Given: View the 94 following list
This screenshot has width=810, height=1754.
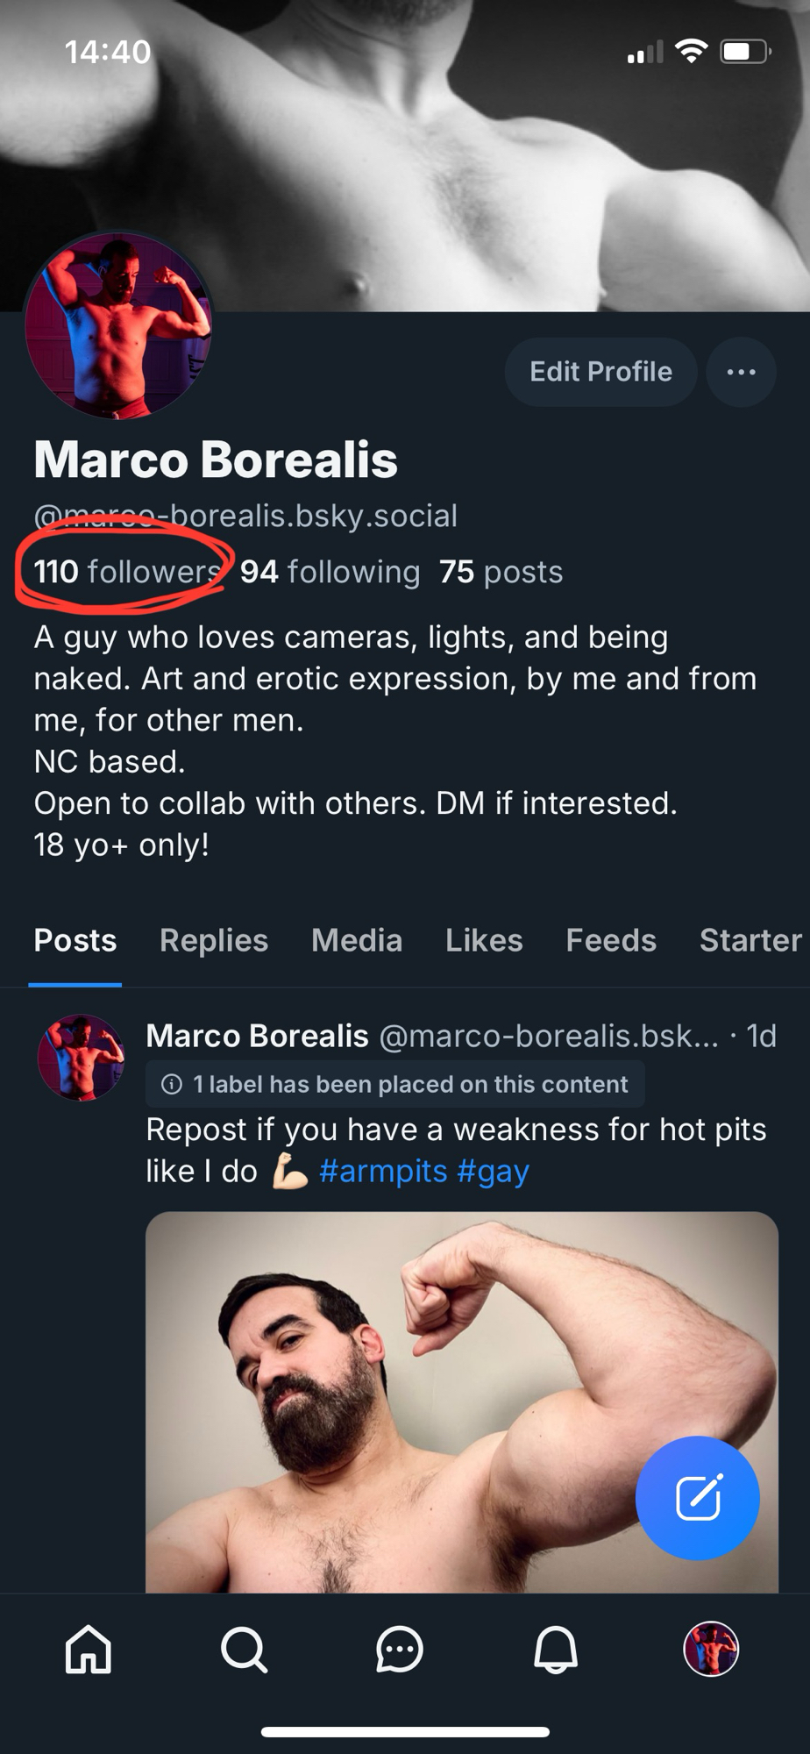Looking at the screenshot, I should [x=330, y=572].
